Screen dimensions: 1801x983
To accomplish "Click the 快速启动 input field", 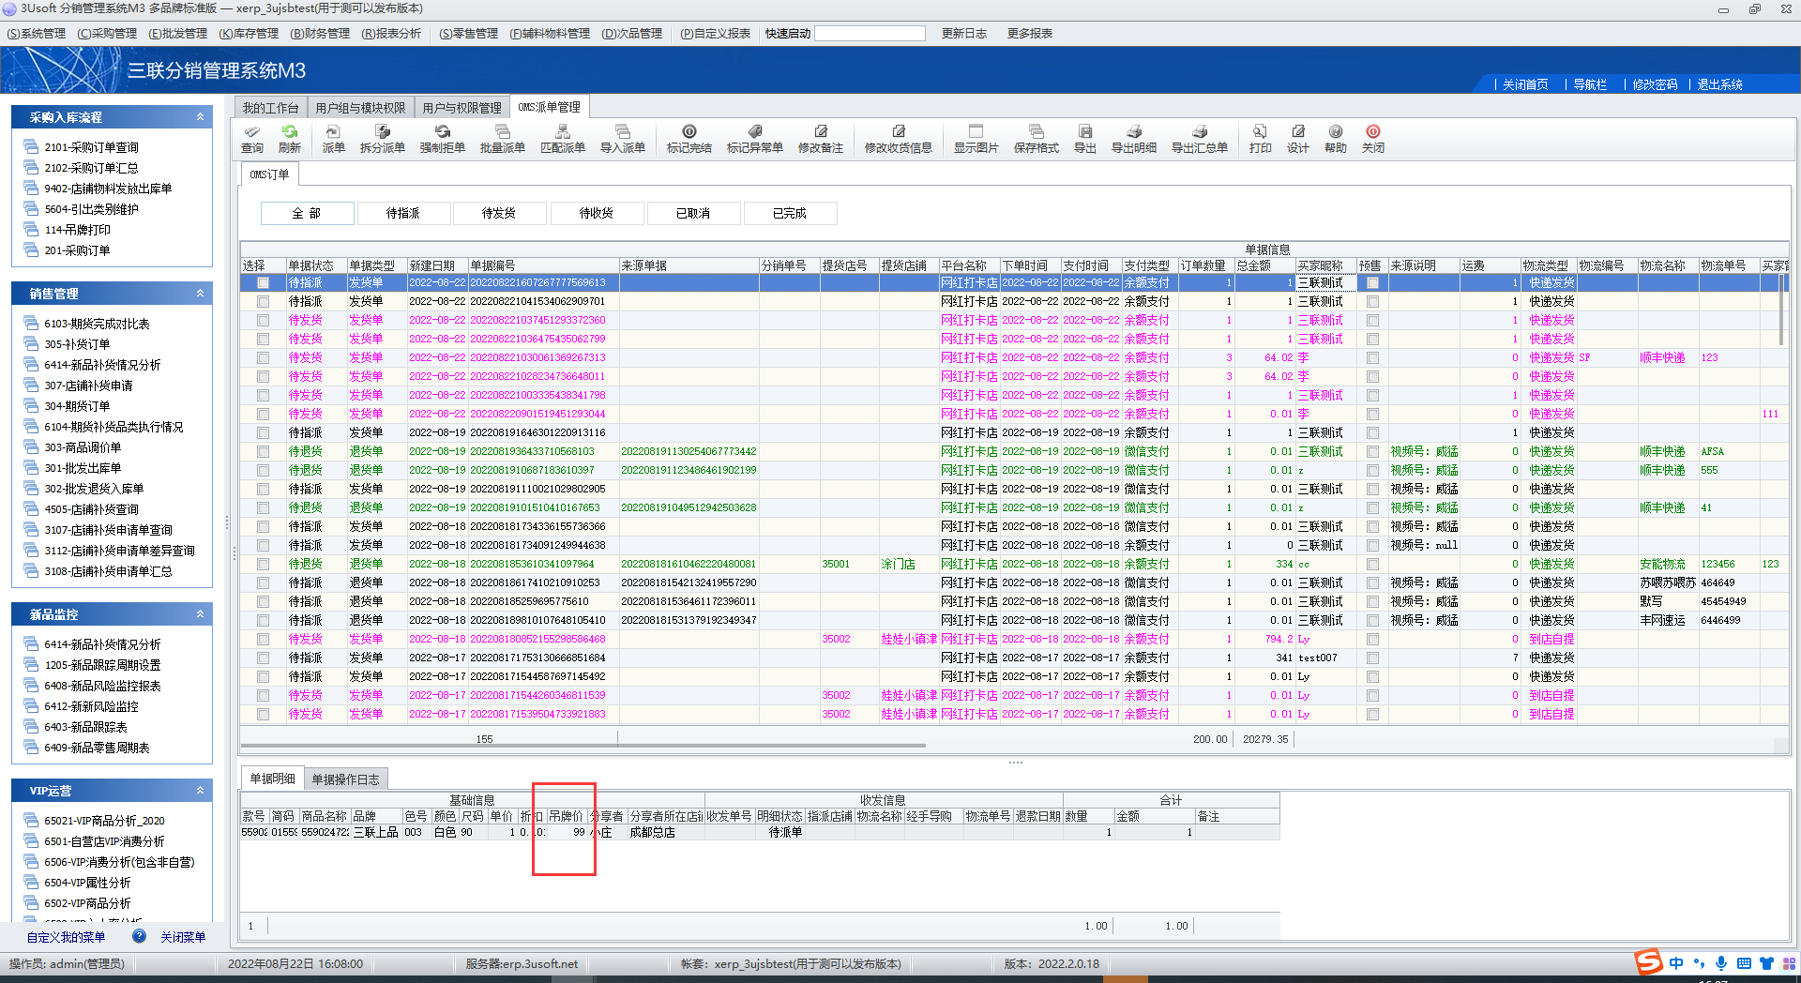I will [870, 34].
